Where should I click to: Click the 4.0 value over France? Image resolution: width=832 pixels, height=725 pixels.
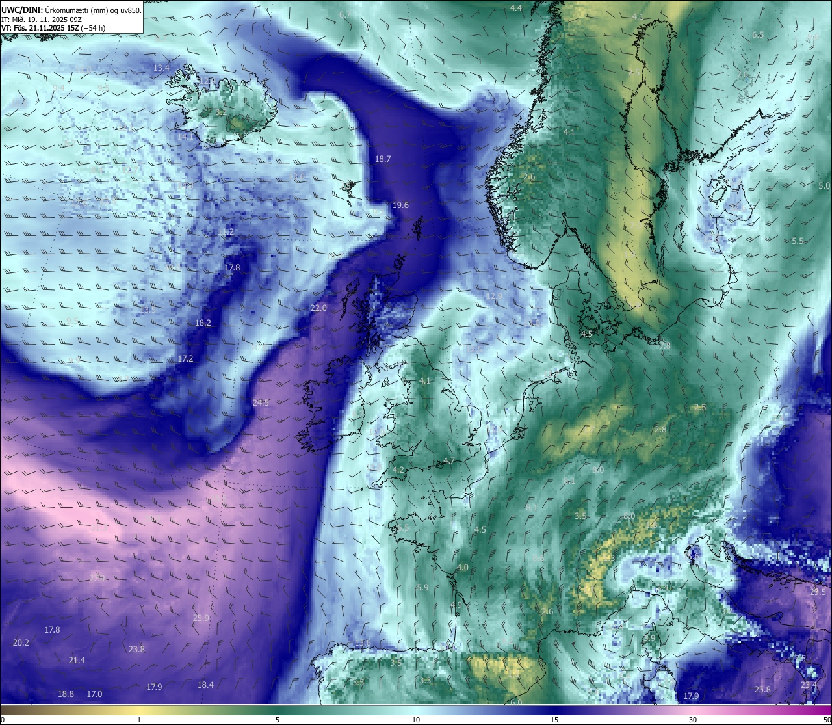click(x=462, y=568)
